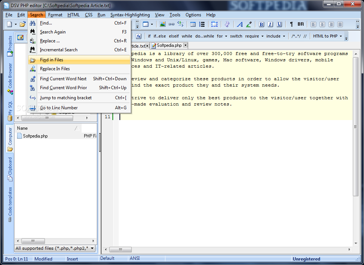The height and width of the screenshot is (265, 364).
Task: Select Find... from Search menu
Action: [x=79, y=23]
